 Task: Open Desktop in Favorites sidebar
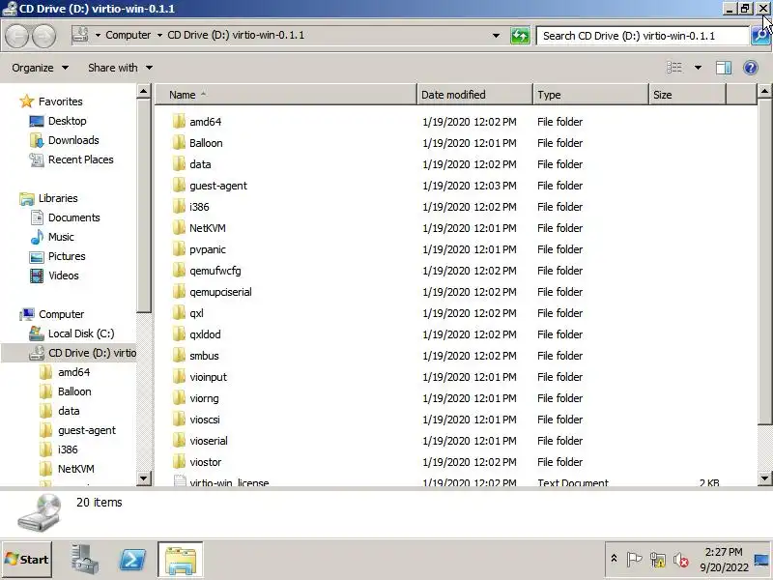(x=58, y=121)
